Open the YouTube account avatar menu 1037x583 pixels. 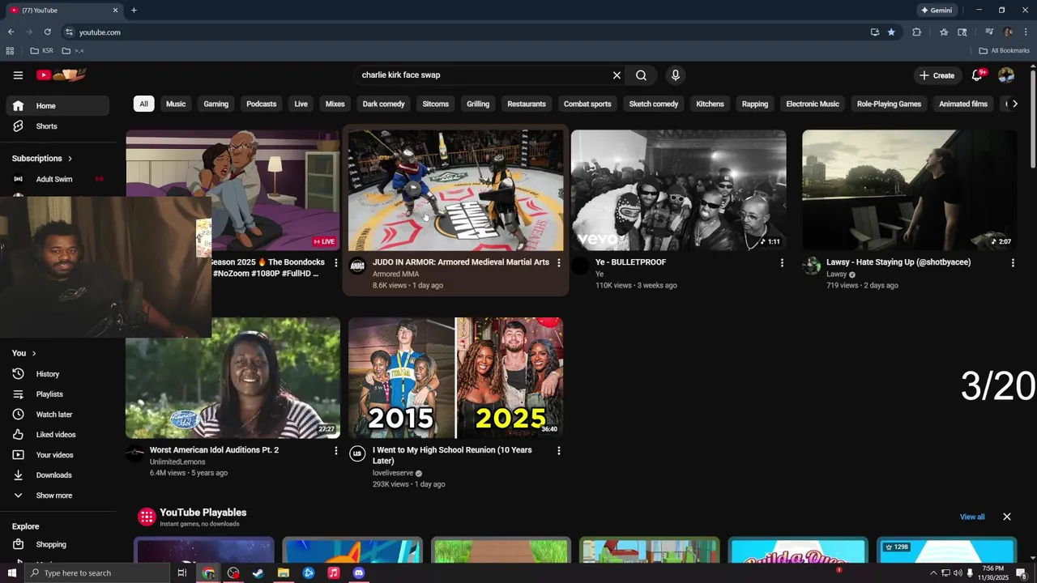click(1006, 75)
